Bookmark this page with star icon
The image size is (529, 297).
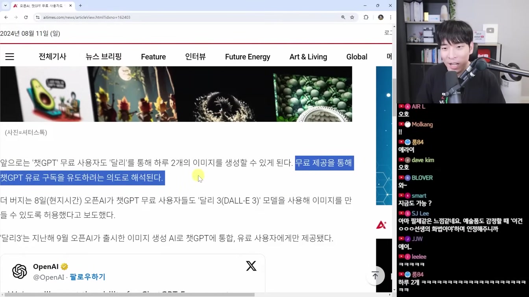(x=352, y=17)
